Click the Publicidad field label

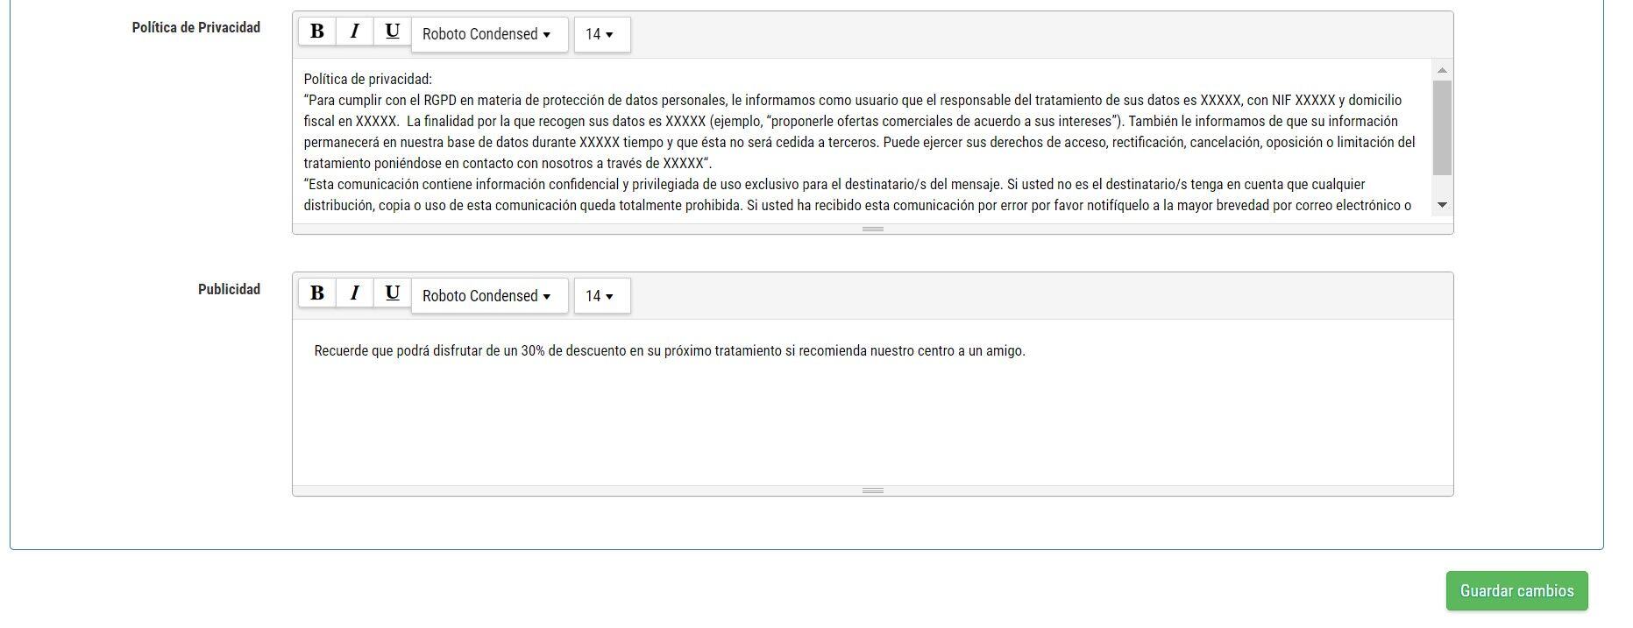(x=229, y=289)
